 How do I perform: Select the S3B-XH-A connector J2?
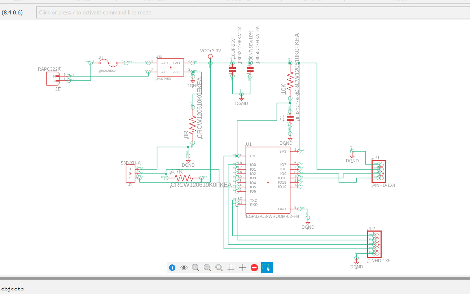pos(131,174)
